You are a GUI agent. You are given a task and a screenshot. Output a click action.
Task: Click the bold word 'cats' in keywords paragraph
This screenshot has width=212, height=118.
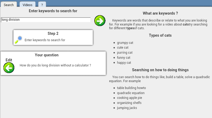tap(185, 24)
